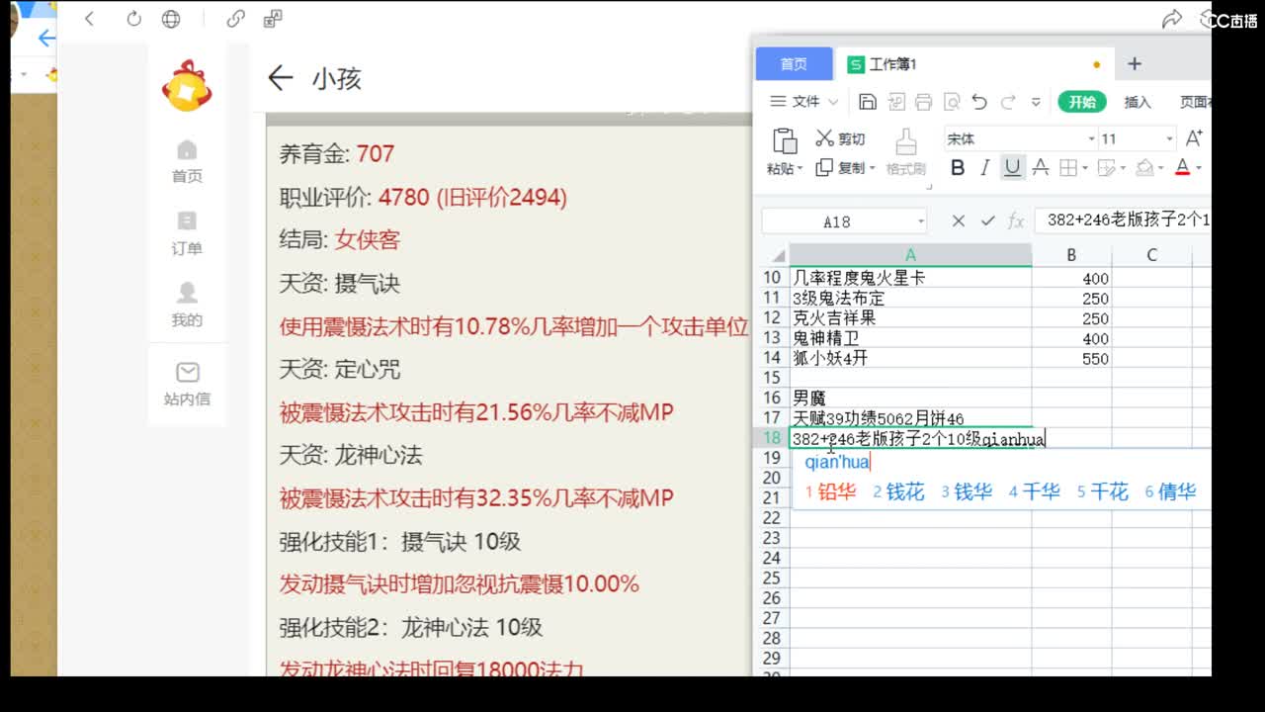This screenshot has width=1265, height=712.
Task: Toggle underline formatting
Action: tap(1012, 168)
